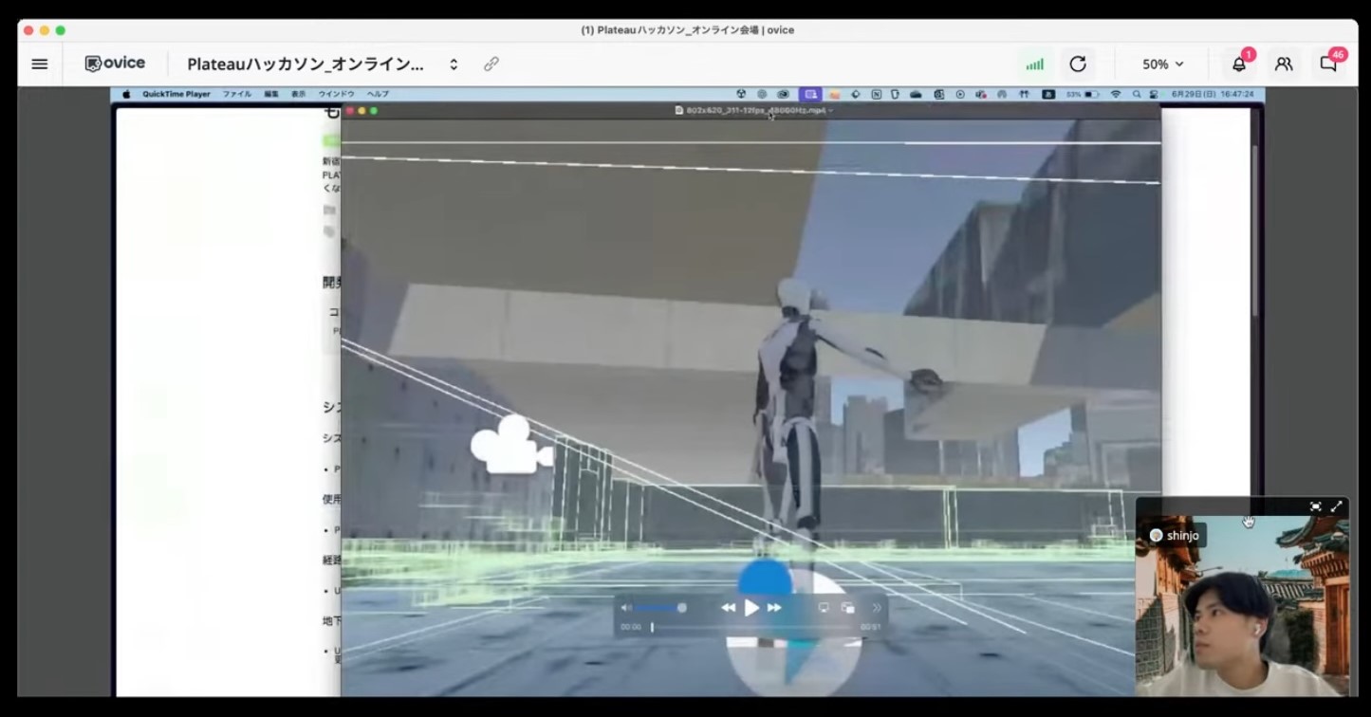Click the highlighted purple screen-share menu bar icon

(810, 94)
